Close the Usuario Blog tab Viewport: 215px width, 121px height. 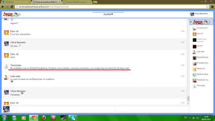coord(90,2)
